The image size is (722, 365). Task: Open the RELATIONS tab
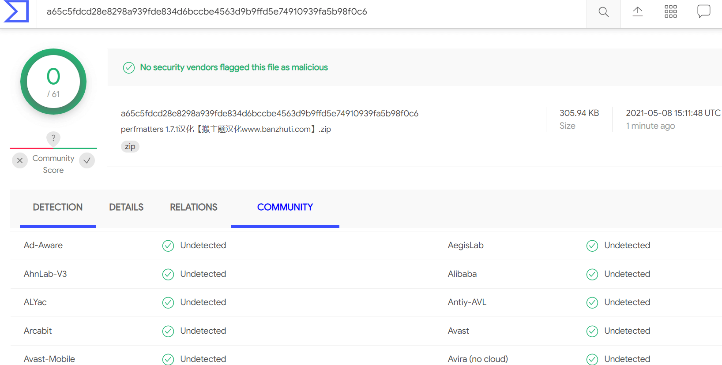(194, 207)
